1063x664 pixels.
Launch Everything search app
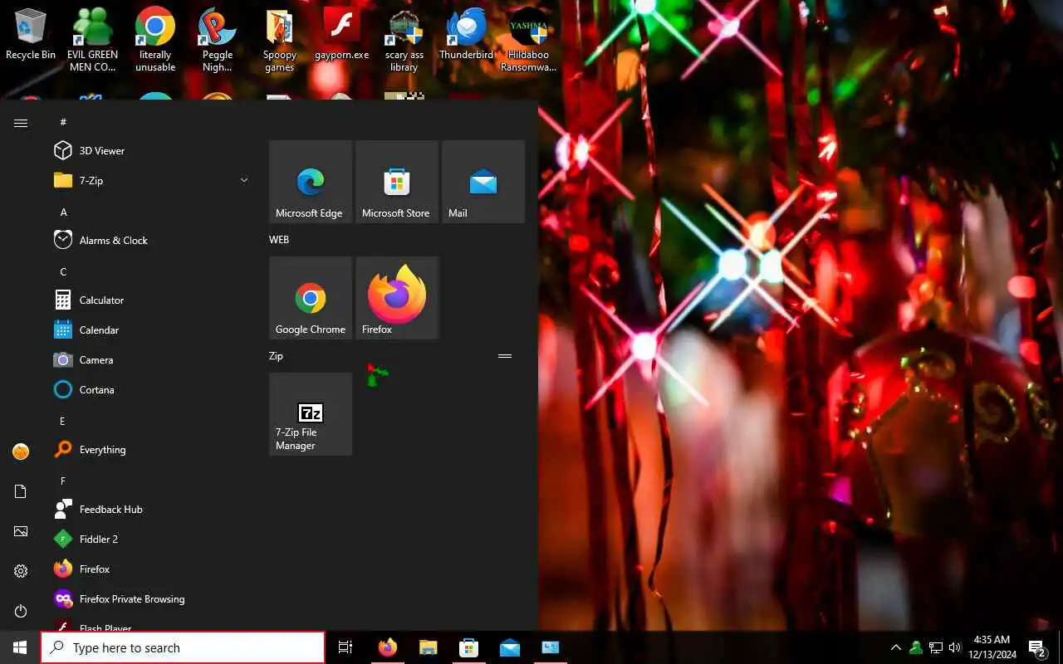(149, 449)
